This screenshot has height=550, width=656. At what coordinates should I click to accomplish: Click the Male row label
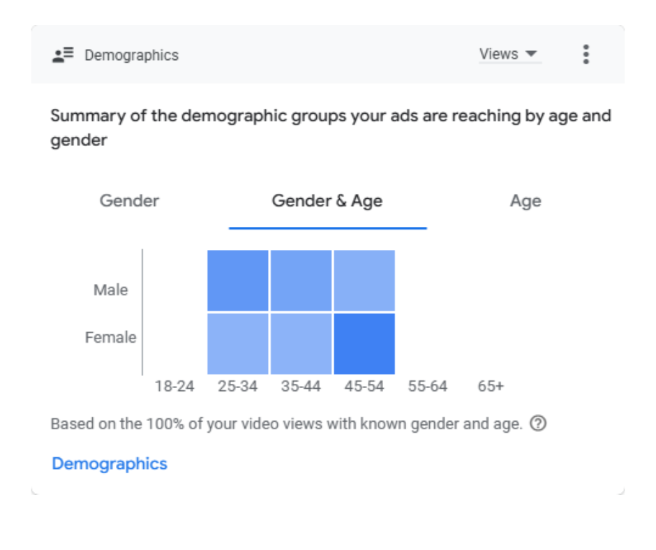pyautogui.click(x=111, y=290)
